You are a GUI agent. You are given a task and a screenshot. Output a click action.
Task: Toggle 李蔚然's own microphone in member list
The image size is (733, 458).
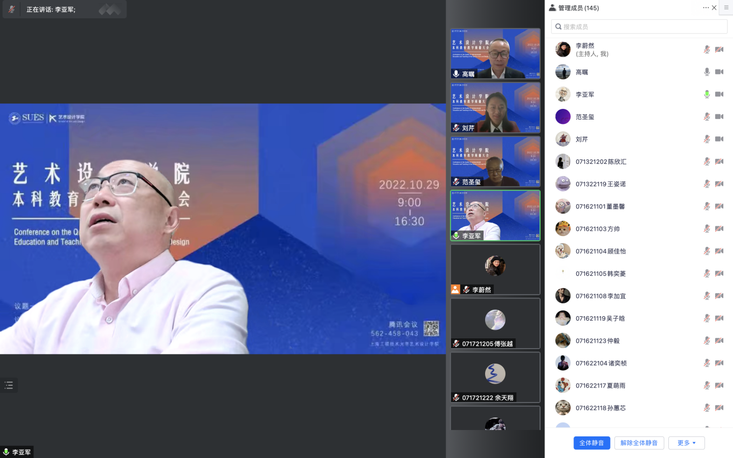707,50
